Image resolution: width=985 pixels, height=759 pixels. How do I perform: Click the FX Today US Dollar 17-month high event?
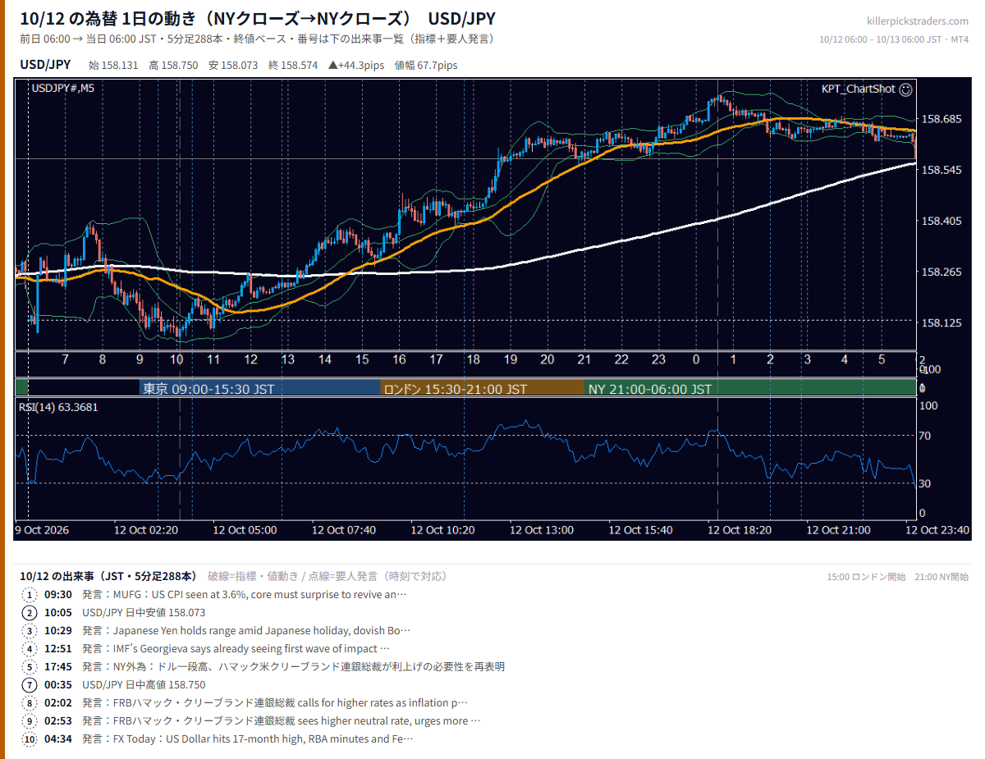pyautogui.click(x=247, y=739)
